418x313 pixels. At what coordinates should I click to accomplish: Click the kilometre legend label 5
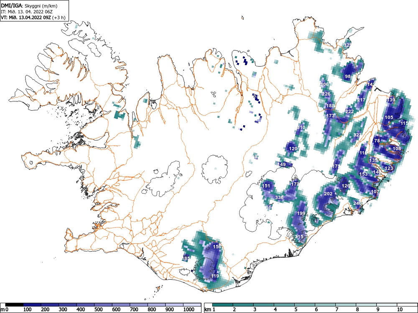(x=296, y=309)
